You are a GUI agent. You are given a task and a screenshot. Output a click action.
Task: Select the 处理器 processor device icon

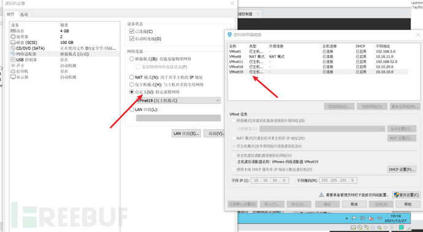(x=13, y=37)
